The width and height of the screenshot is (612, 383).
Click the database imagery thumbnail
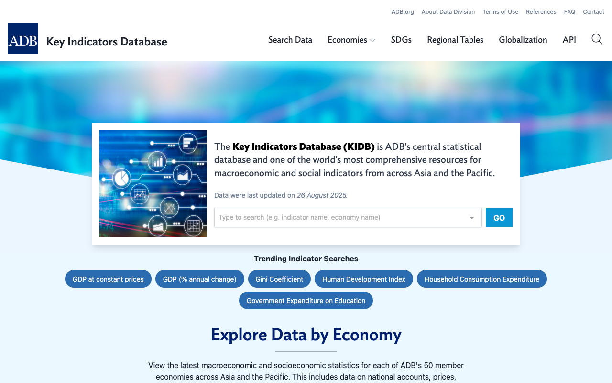click(x=153, y=183)
